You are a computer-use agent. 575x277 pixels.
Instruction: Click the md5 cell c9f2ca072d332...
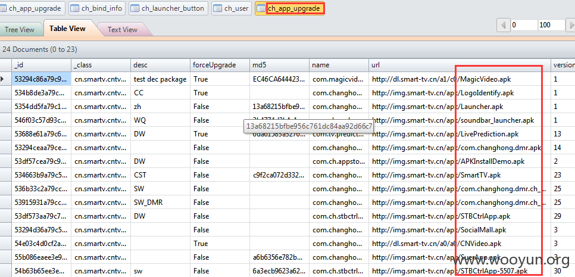(279, 175)
